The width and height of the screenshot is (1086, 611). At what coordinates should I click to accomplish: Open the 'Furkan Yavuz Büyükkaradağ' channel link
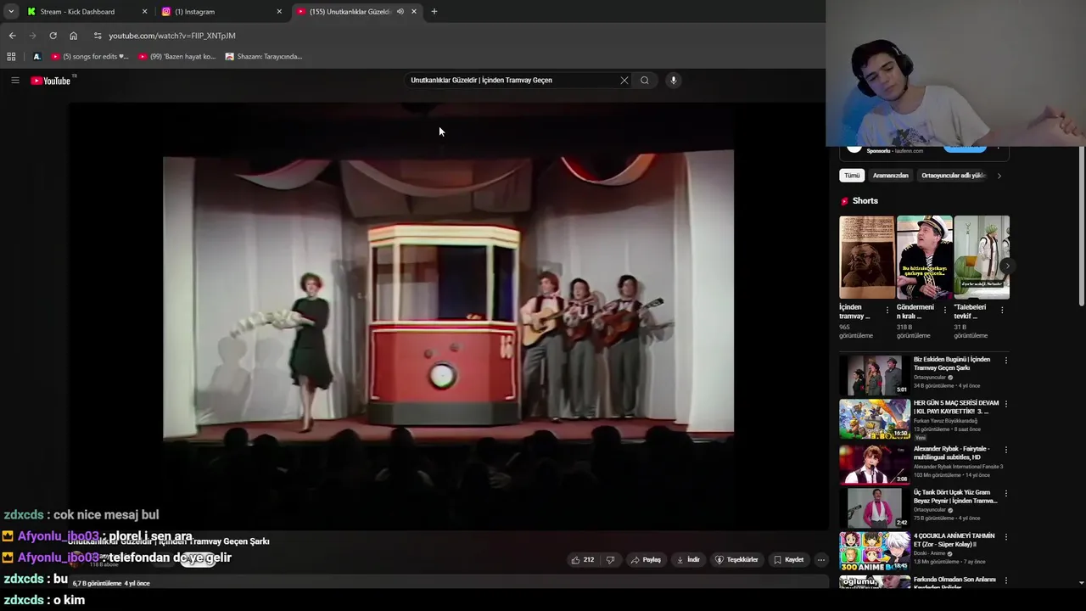pos(945,421)
